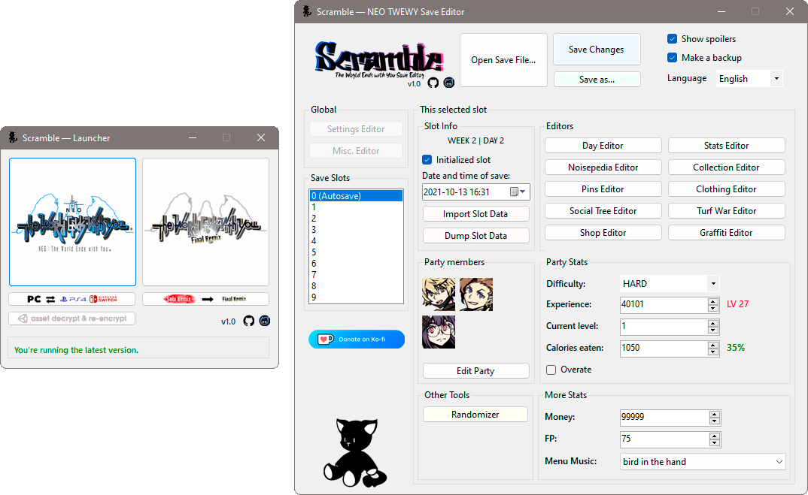Click PC to PS4 Switch conversion button
Viewport: 808px width, 495px height.
pos(72,299)
